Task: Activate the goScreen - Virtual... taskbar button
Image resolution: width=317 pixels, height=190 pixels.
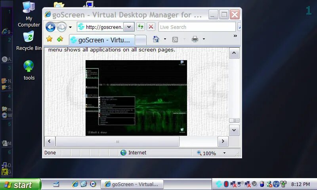Action: (132, 184)
